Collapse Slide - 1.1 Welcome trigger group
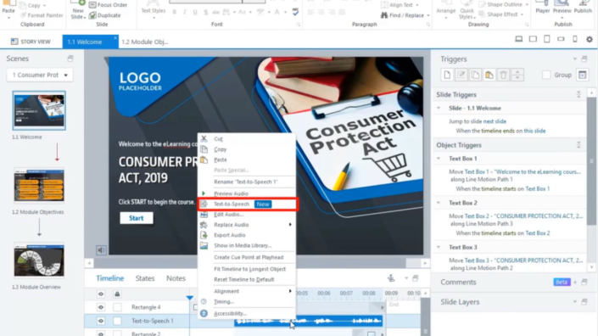Screen dimensions: 598x336 (x=439, y=108)
